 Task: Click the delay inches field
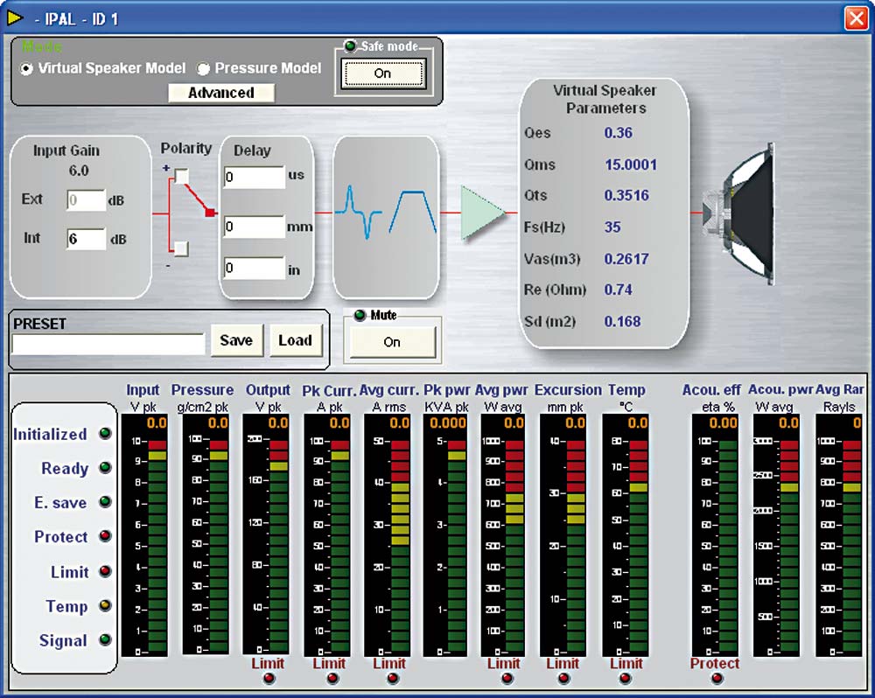255,268
